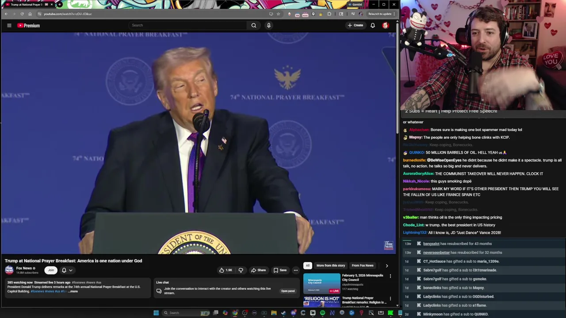This screenshot has height=318, width=566.
Task: Open the browser home page button
Action: pyautogui.click(x=30, y=14)
